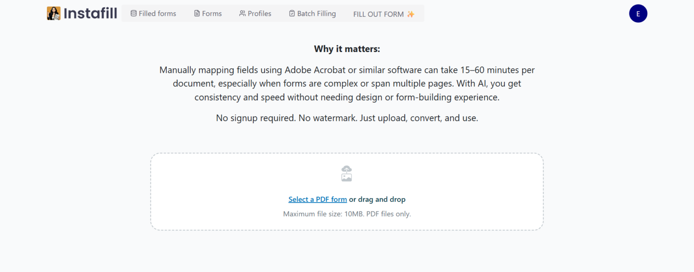Click the account circle in the top-right corner
This screenshot has height=272, width=694.
coord(638,14)
